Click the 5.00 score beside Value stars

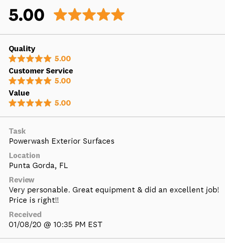click(63, 103)
